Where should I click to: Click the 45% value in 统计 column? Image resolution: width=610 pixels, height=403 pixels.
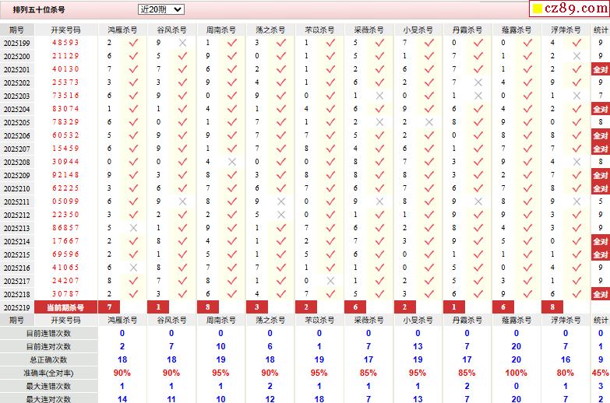[601, 373]
